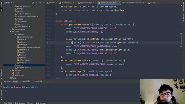Toggle the Structure tool window side button
The height and width of the screenshot is (104, 185).
tap(1, 74)
